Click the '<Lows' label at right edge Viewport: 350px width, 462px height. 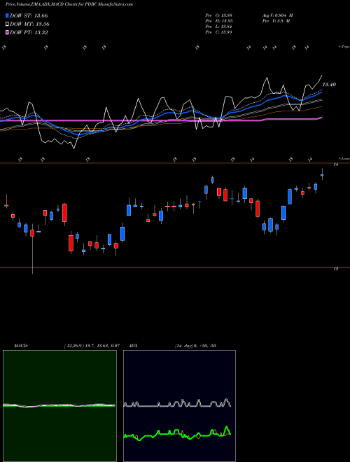344,158
